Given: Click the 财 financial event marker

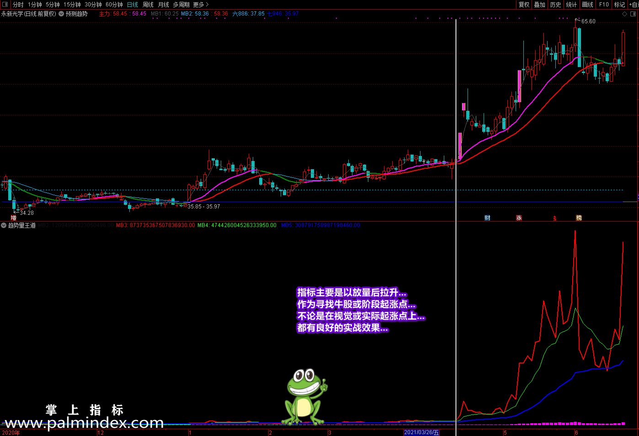Looking at the screenshot, I should [487, 218].
